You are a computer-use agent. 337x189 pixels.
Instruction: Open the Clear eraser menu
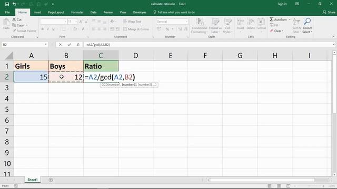tap(276, 31)
